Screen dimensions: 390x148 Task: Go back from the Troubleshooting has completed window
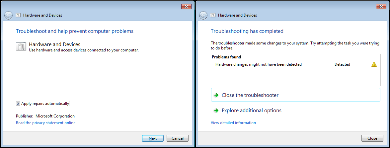pyautogui.click(x=203, y=15)
